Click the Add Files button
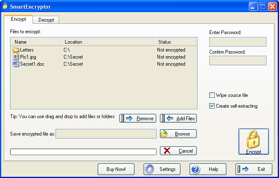Viewport: 279px width, 178px height. pyautogui.click(x=178, y=118)
